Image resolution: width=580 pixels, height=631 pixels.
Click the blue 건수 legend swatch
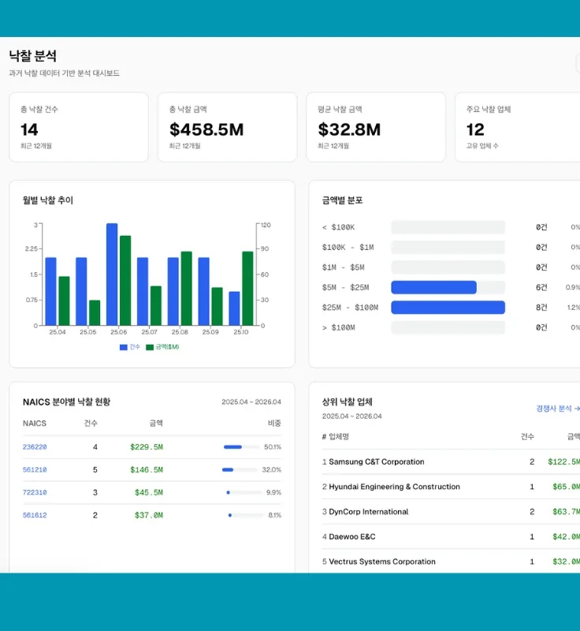tap(124, 347)
